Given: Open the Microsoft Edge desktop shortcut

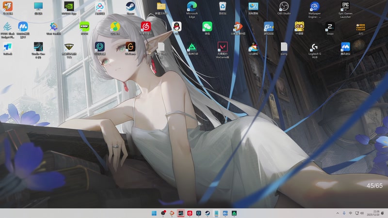Looking at the screenshot, I should tap(192, 10).
